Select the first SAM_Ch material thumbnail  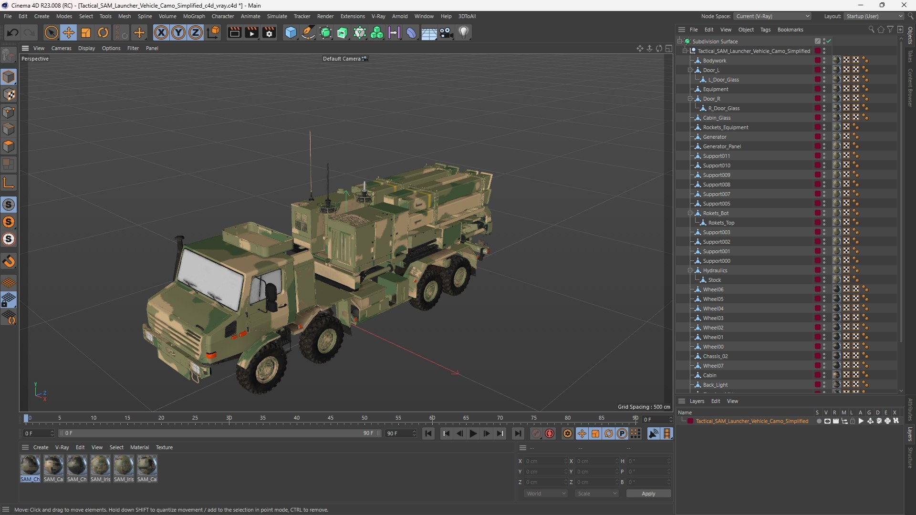(x=30, y=465)
